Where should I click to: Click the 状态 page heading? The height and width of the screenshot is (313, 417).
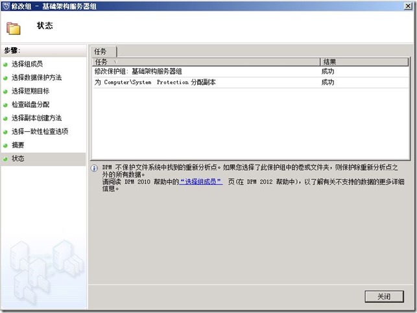45,25
